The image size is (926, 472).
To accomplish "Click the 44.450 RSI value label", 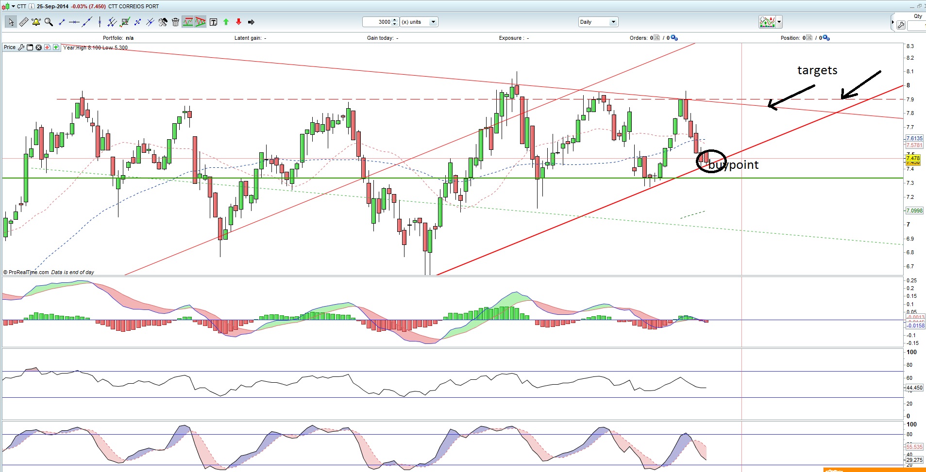I will tap(914, 388).
